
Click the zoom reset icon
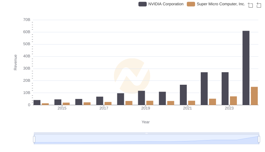pyautogui.click(x=259, y=5)
